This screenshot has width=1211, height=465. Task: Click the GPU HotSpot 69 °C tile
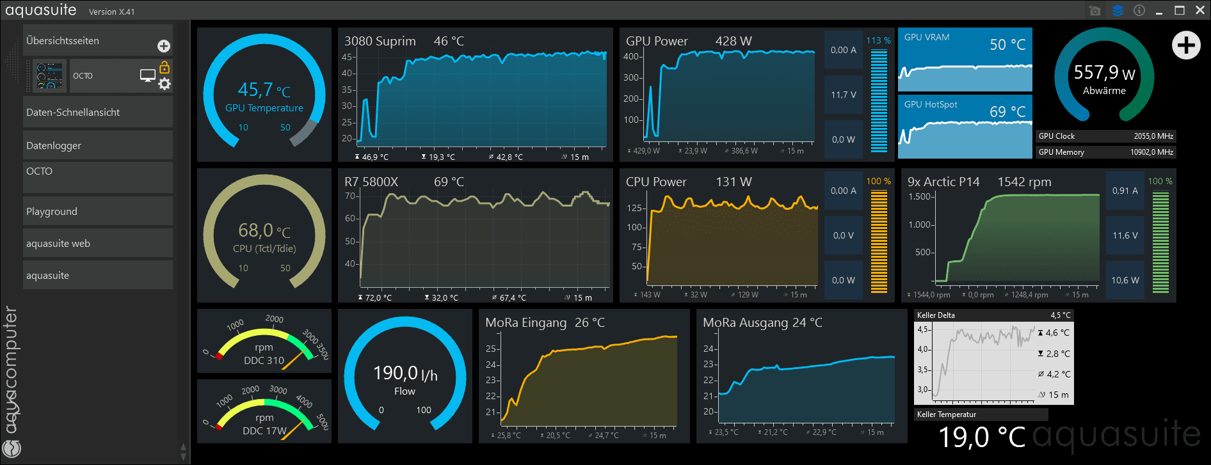point(965,127)
